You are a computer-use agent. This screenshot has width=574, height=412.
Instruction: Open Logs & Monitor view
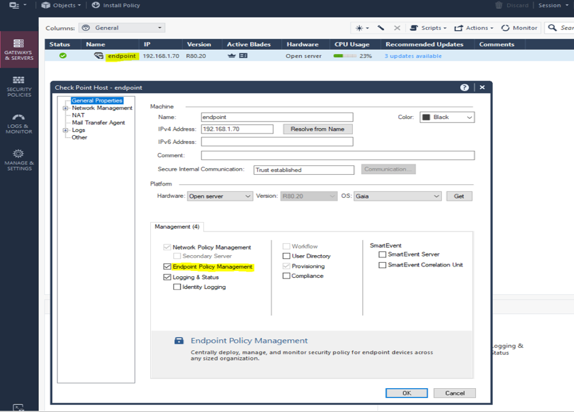point(19,124)
